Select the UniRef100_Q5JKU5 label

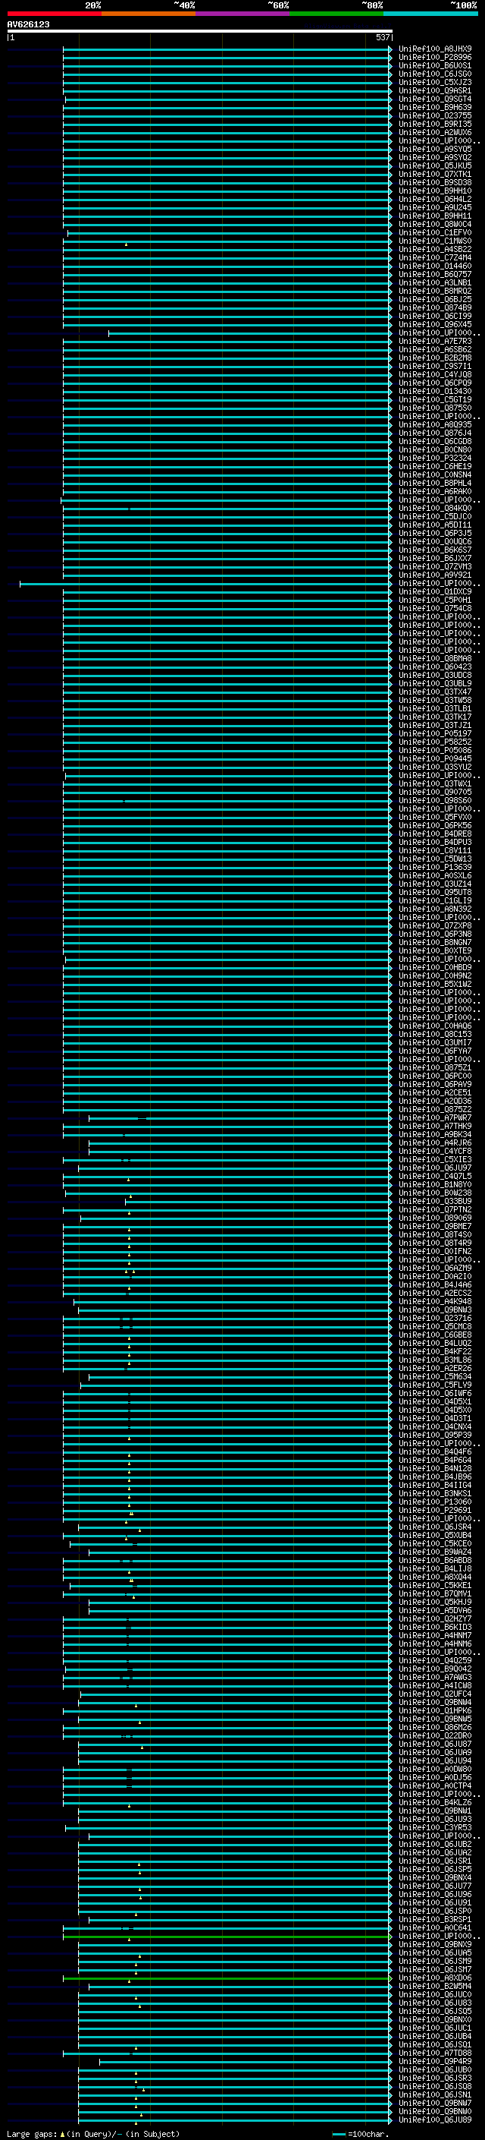point(435,166)
